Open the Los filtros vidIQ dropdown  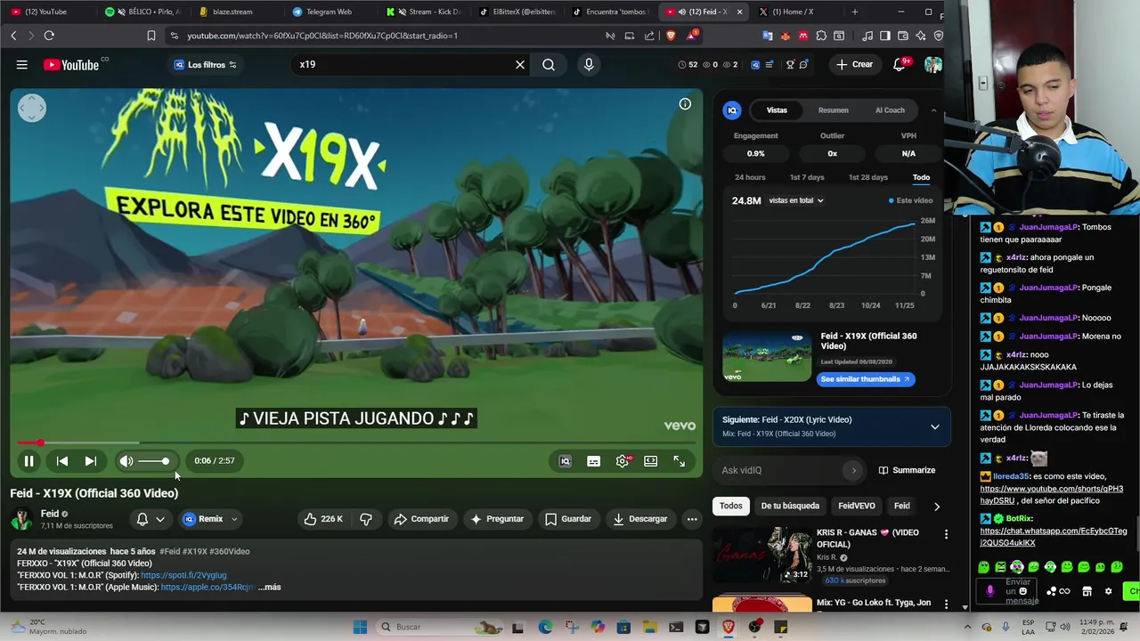click(205, 64)
